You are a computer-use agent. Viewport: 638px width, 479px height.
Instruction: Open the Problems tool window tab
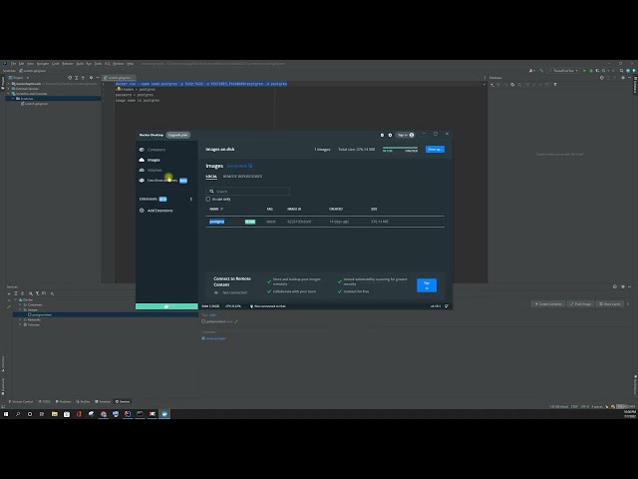tap(63, 401)
